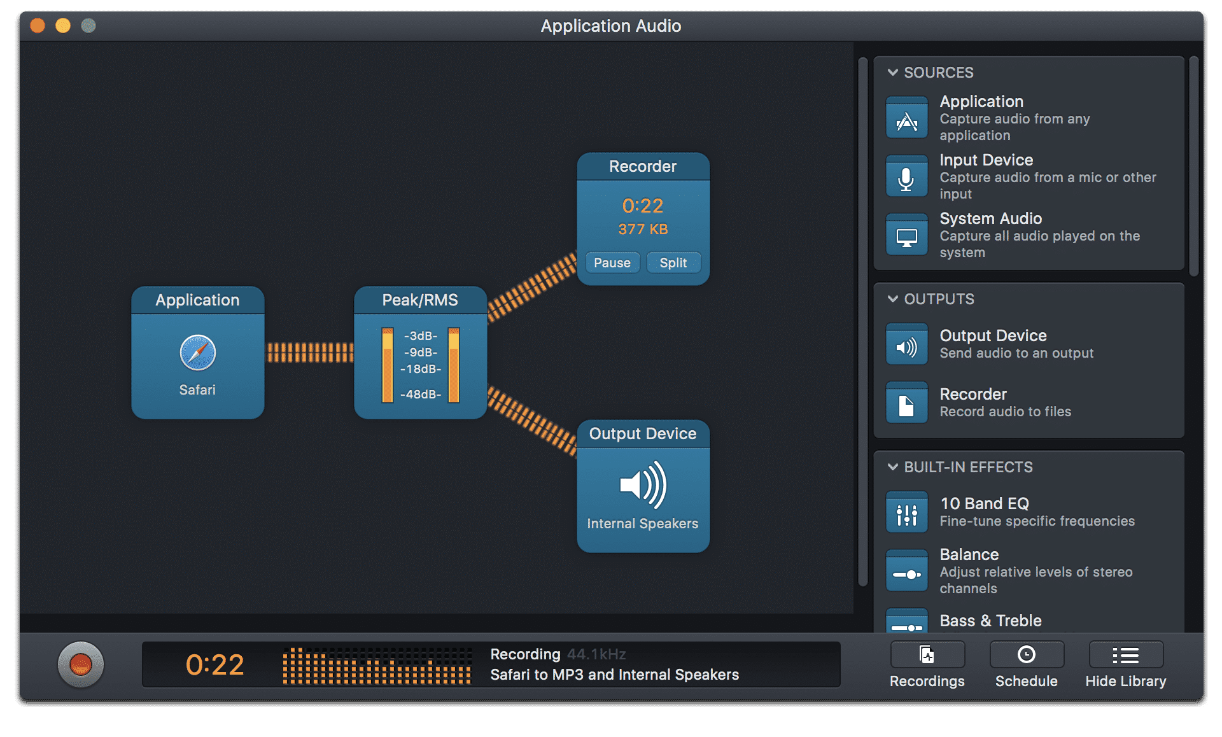Screen dimensions: 1222x737
Task: Pause the Recorder block
Action: pyautogui.click(x=612, y=263)
